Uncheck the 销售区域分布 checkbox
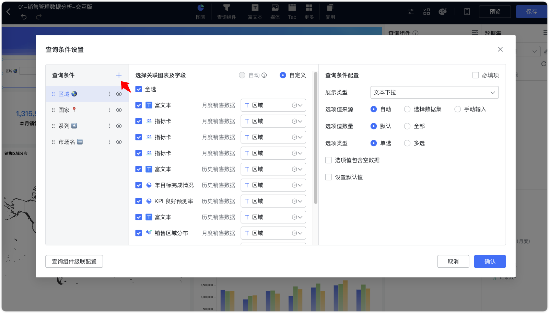The image size is (549, 313). (x=139, y=233)
